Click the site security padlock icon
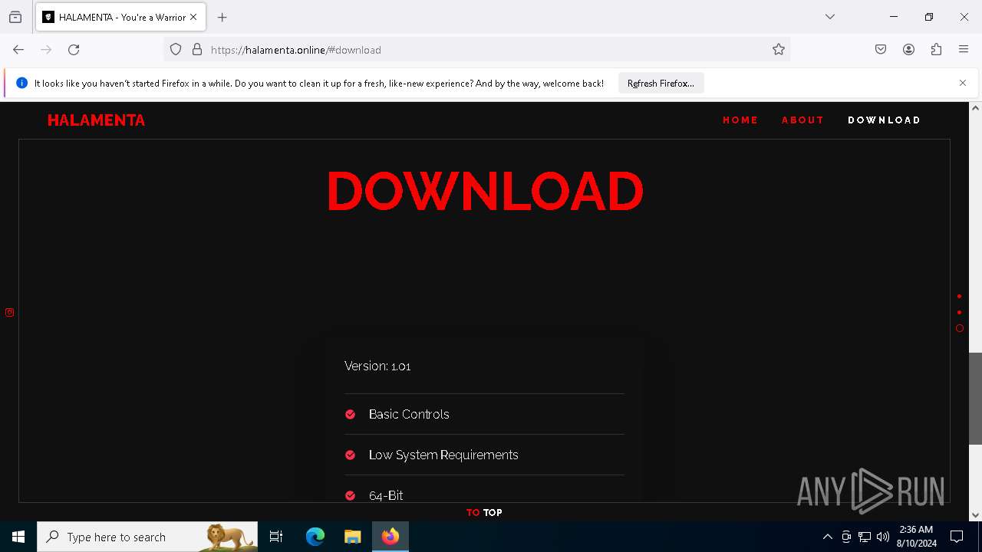 point(197,50)
